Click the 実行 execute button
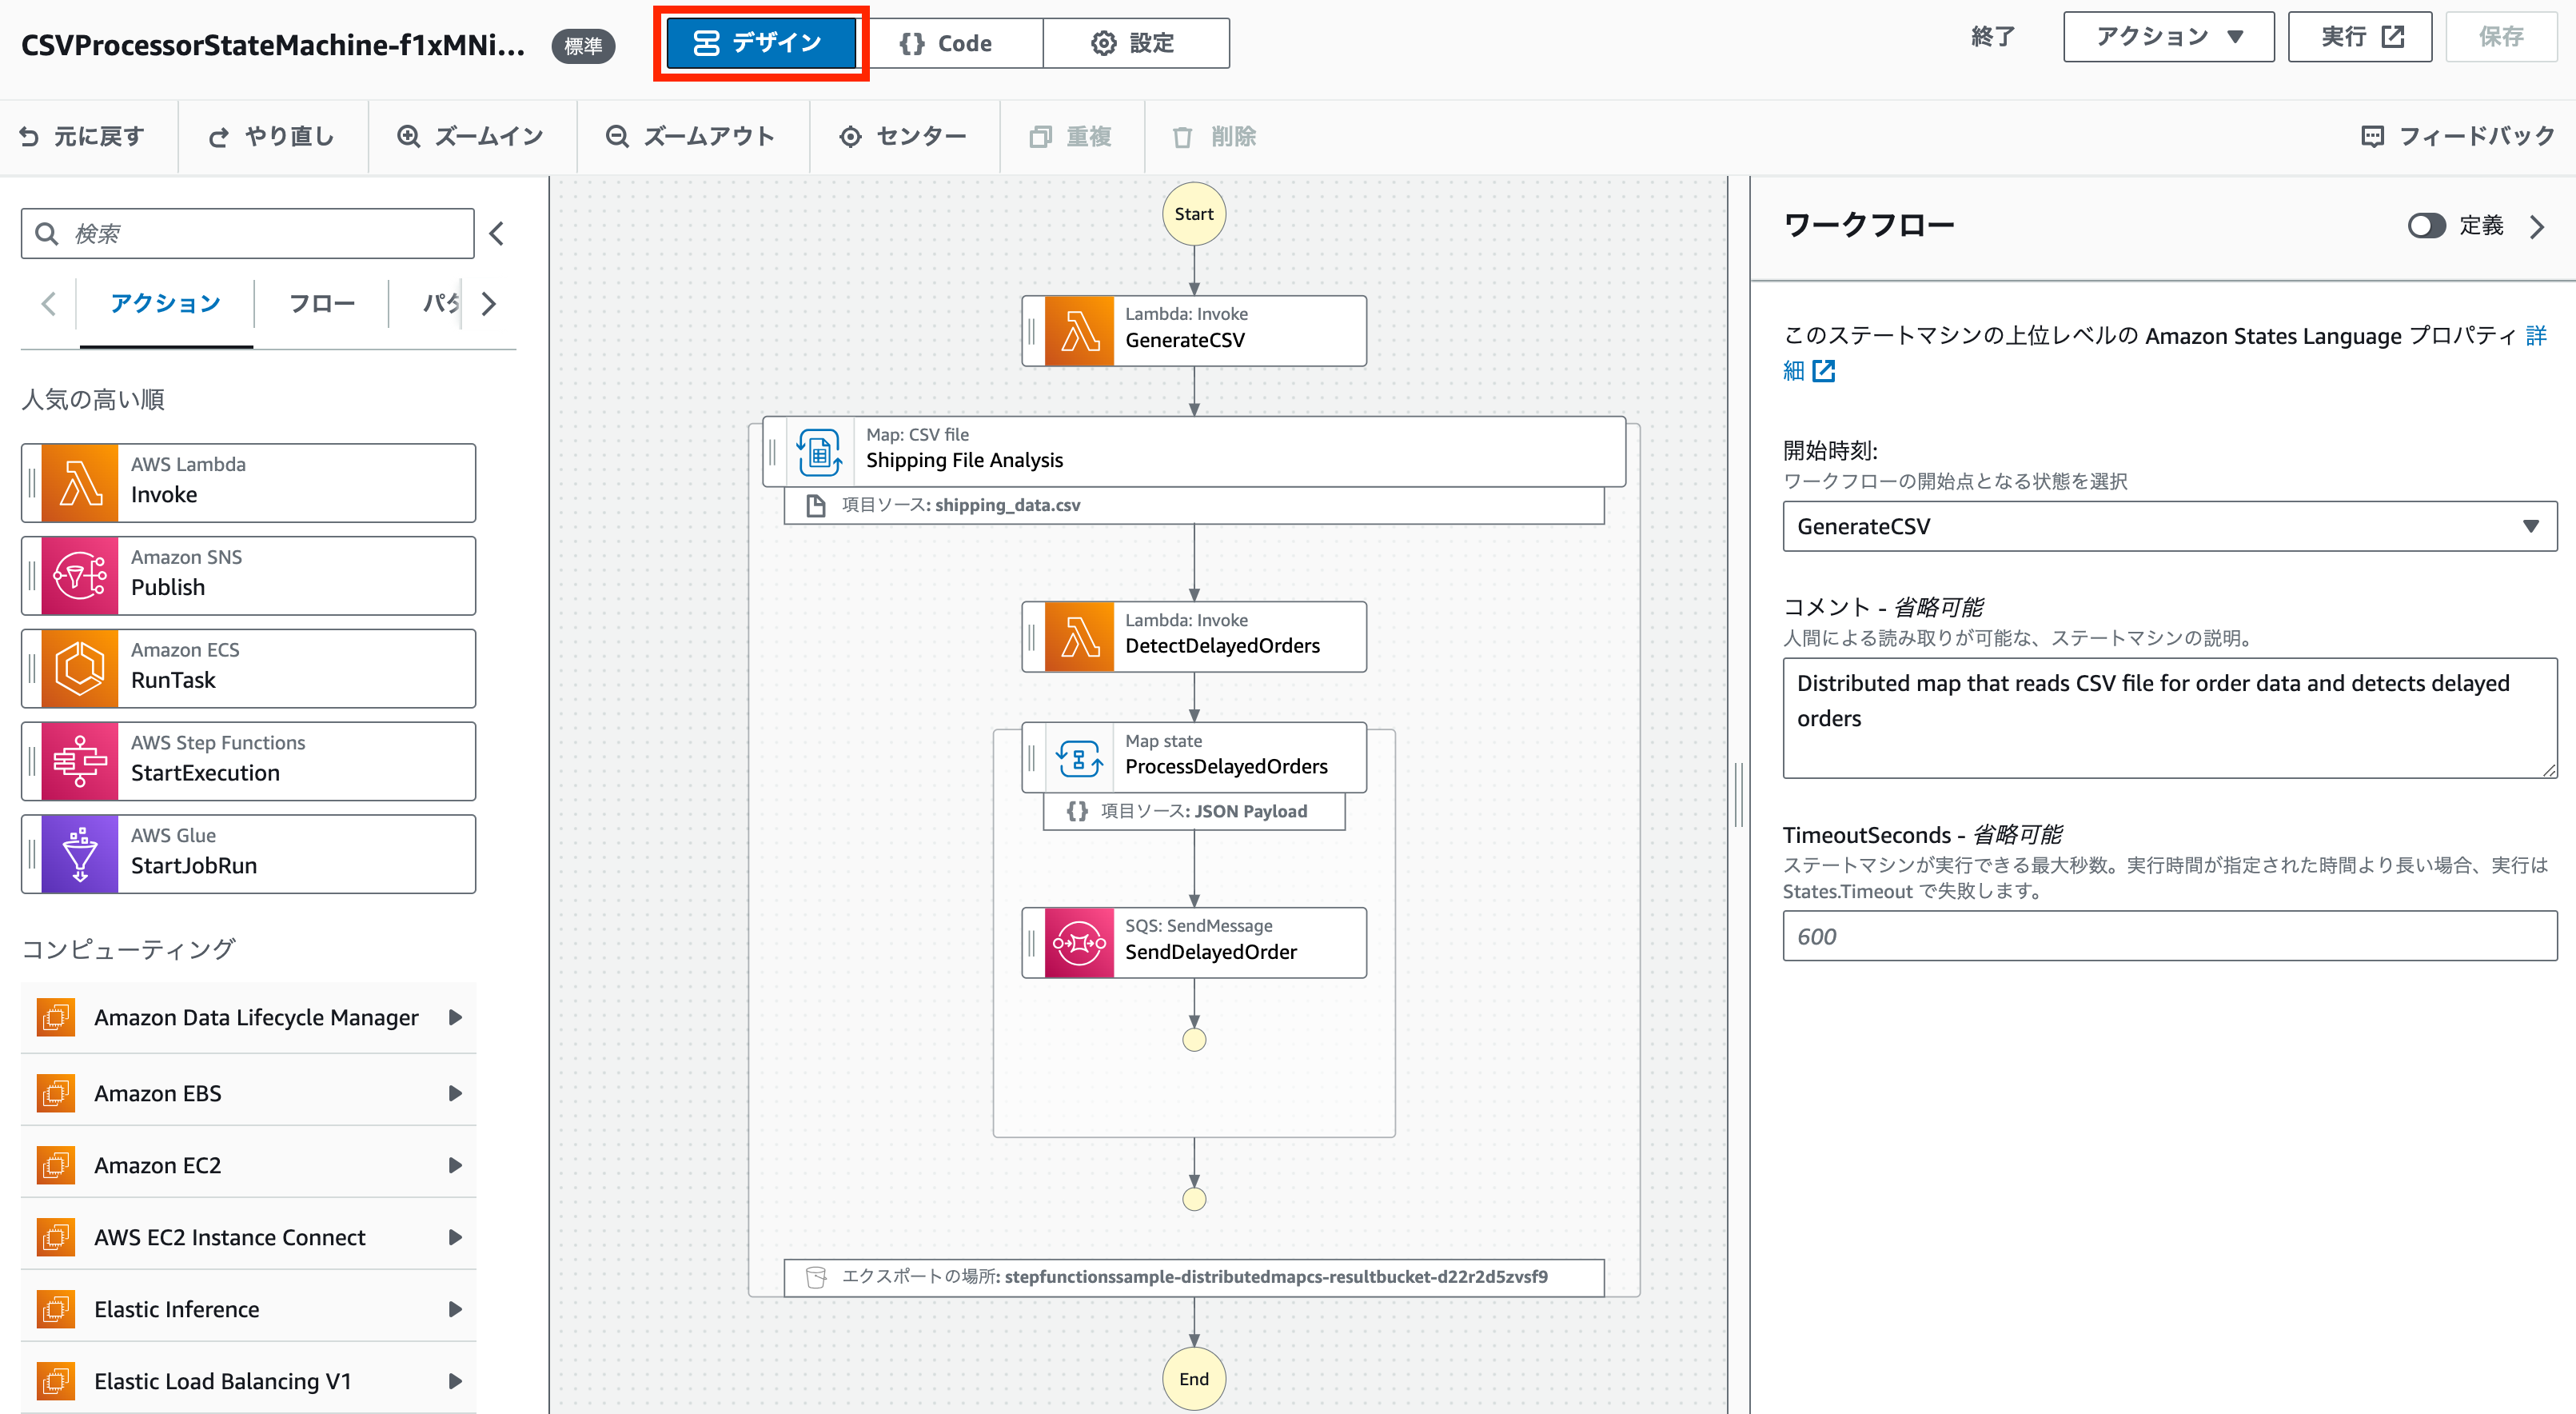2576x1414 pixels. coord(2359,37)
